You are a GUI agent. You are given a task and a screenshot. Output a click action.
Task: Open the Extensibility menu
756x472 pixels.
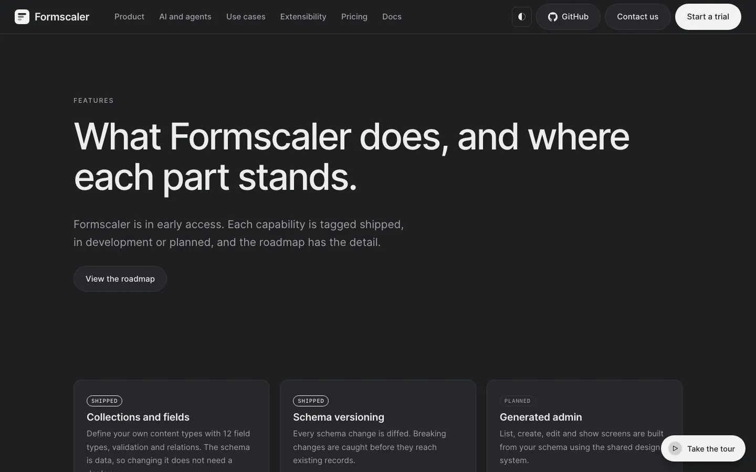click(303, 17)
